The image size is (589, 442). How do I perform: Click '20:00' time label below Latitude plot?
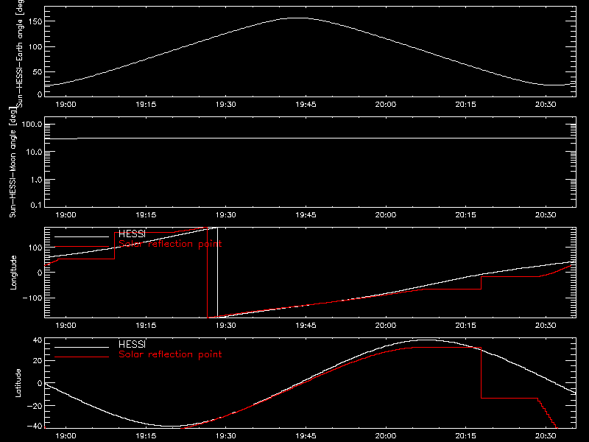point(385,436)
